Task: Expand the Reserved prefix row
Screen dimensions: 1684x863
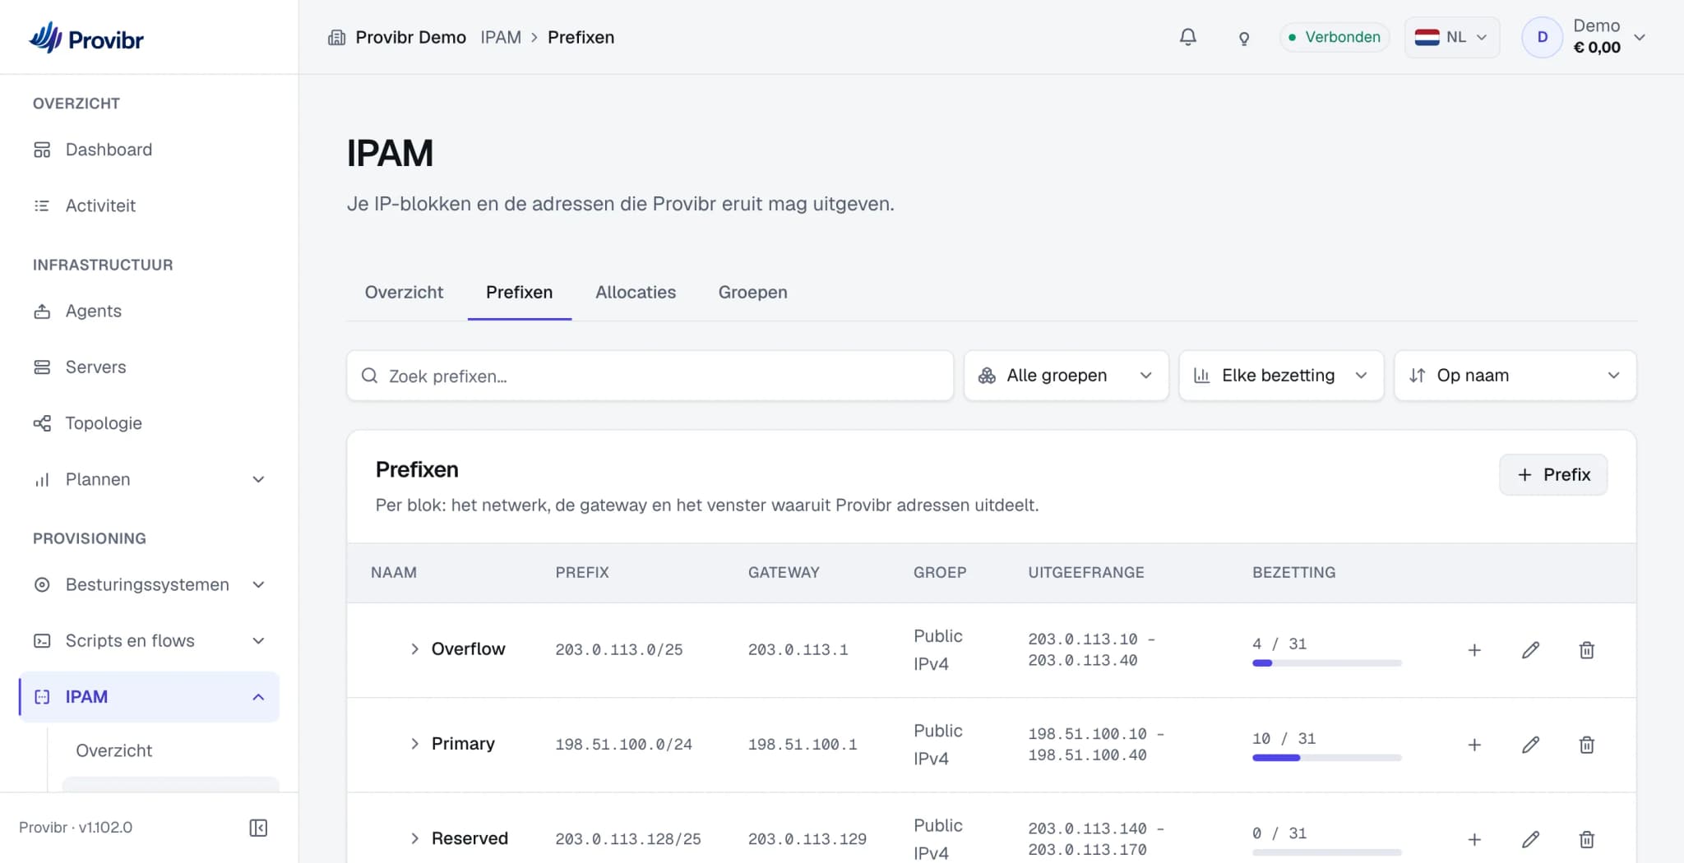Action: (x=414, y=838)
